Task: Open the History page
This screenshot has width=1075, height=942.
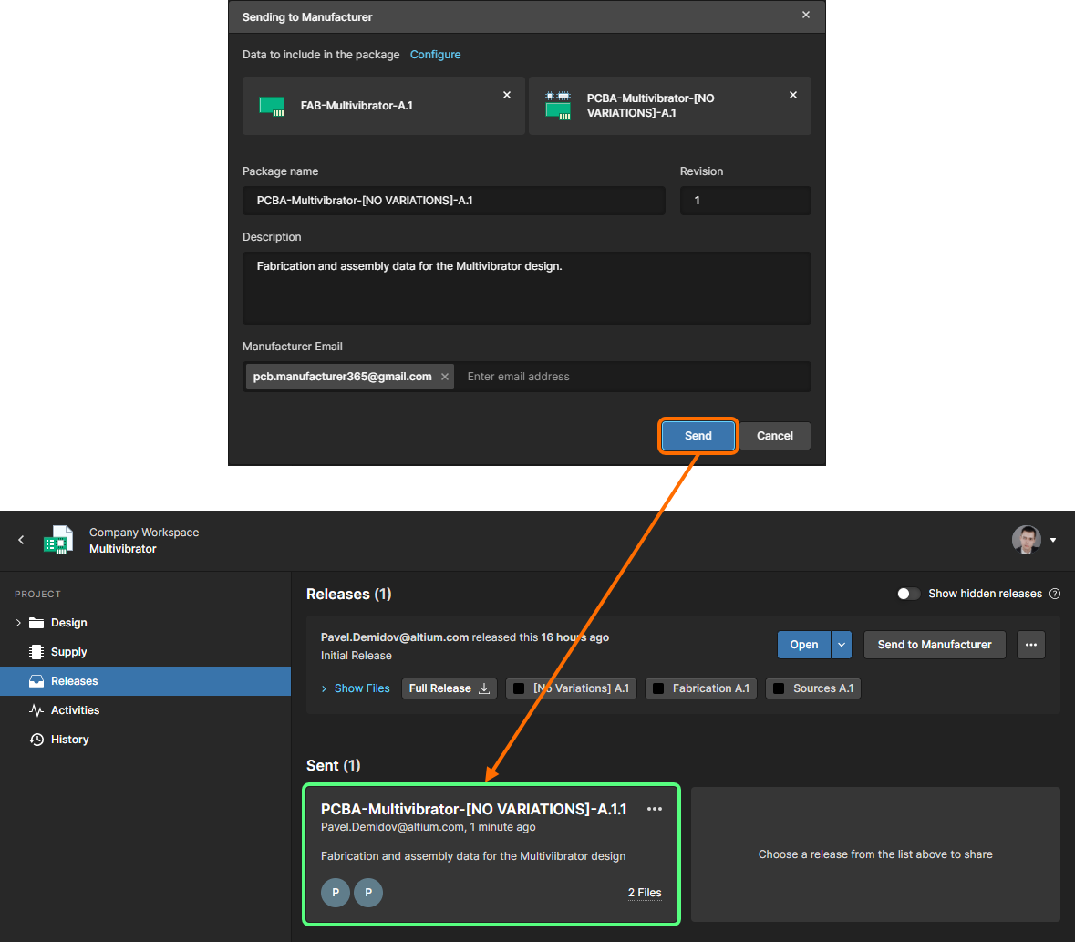Action: (x=69, y=740)
